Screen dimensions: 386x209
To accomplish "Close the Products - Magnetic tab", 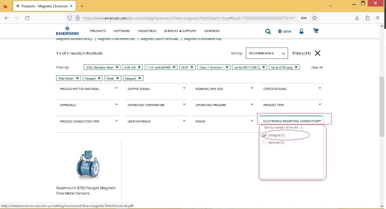I will 71,6.
